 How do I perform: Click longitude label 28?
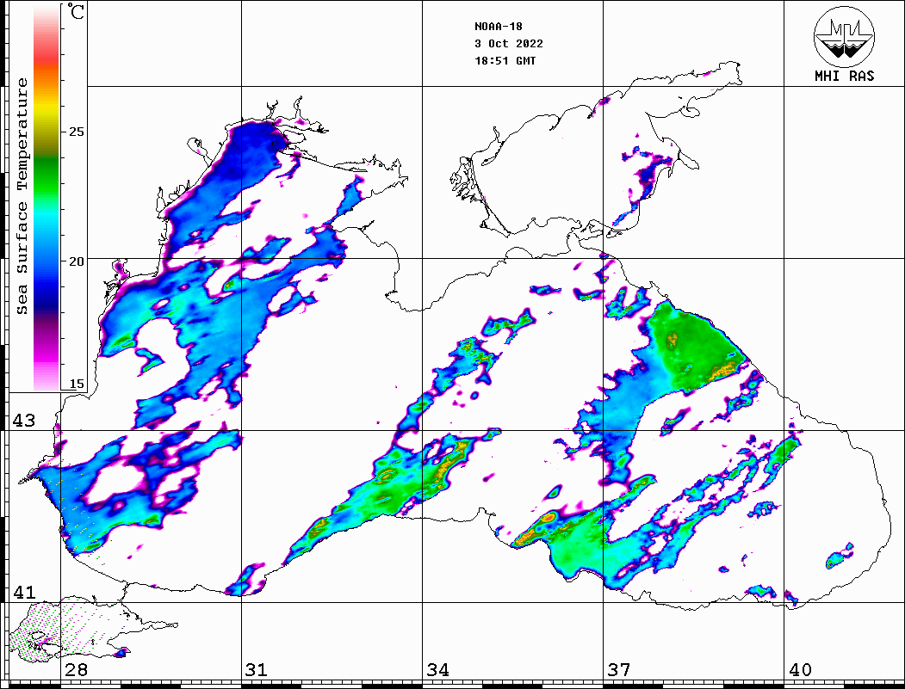click(x=76, y=669)
